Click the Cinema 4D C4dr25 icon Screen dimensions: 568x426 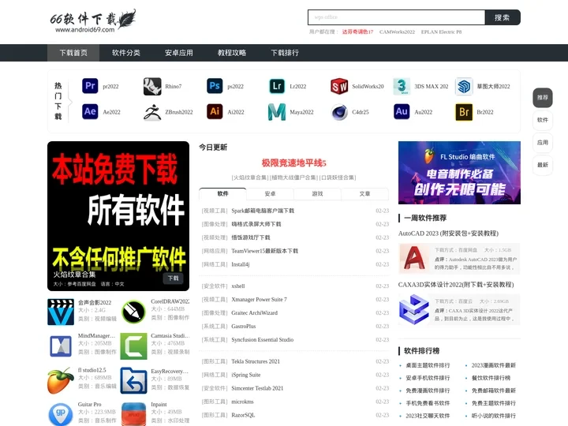click(339, 112)
